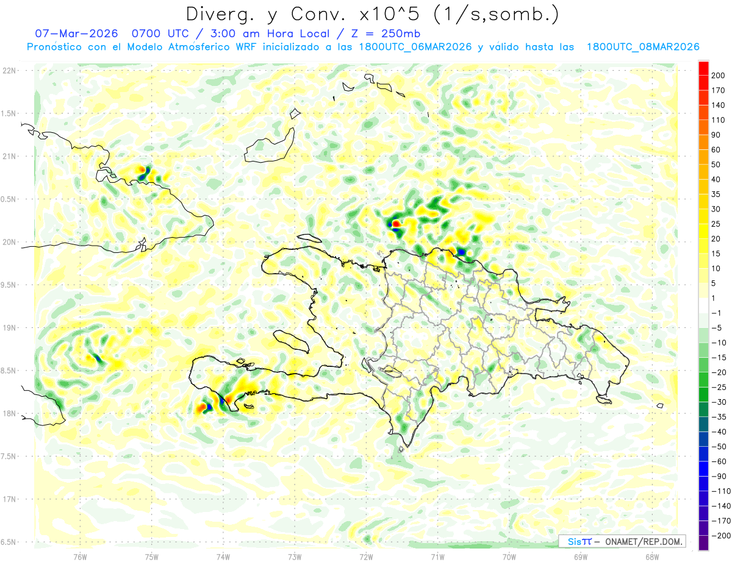Select the '18N' latitude label
732x565 pixels.
tap(9, 414)
